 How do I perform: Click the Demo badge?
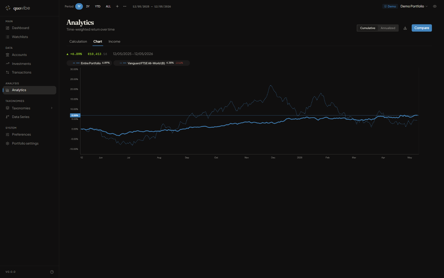click(390, 6)
